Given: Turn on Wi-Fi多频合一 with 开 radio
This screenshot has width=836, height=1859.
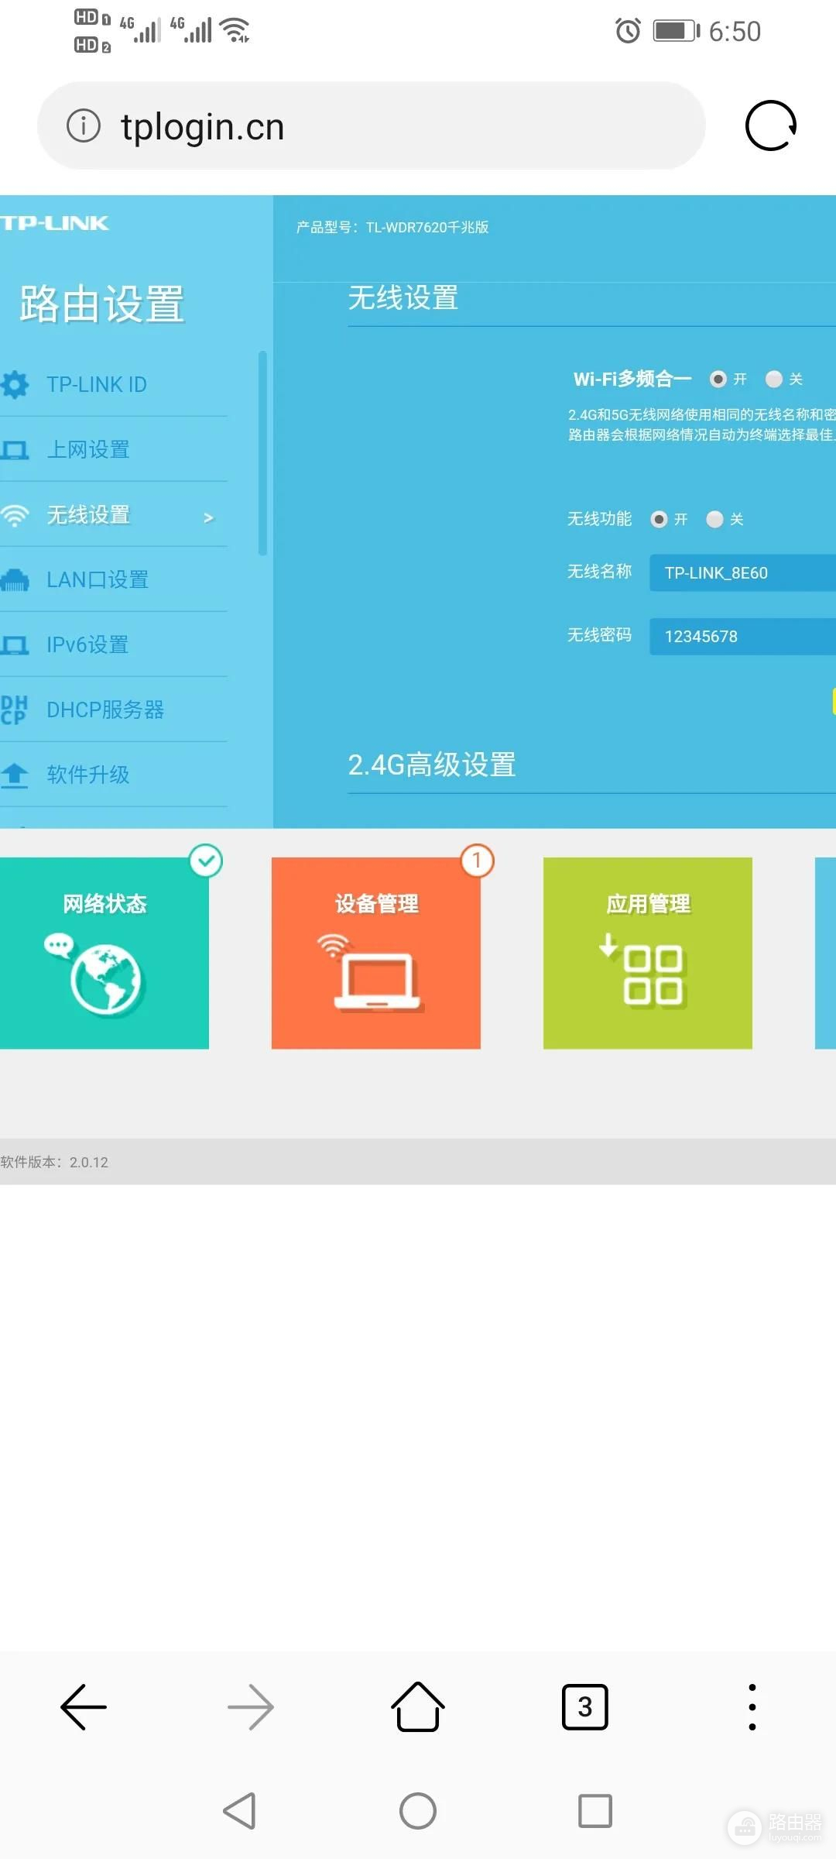Looking at the screenshot, I should (x=718, y=379).
